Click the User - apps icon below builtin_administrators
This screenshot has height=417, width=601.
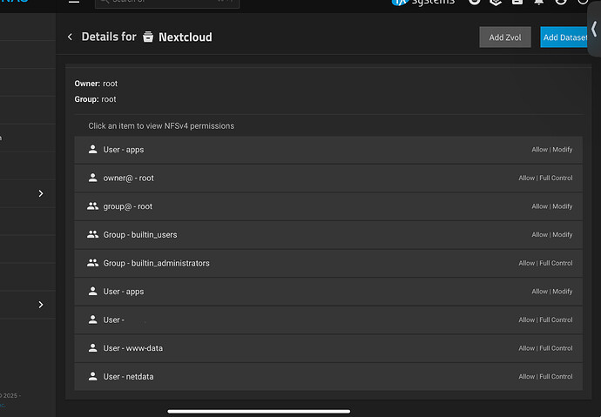click(x=92, y=291)
